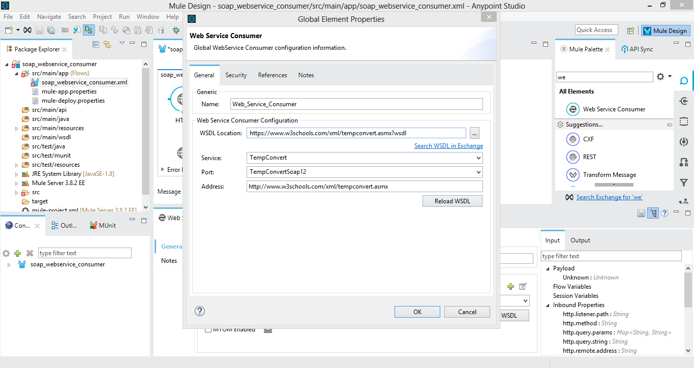Image resolution: width=694 pixels, height=368 pixels.
Task: Select the palette connectors category icon
Action: (684, 101)
